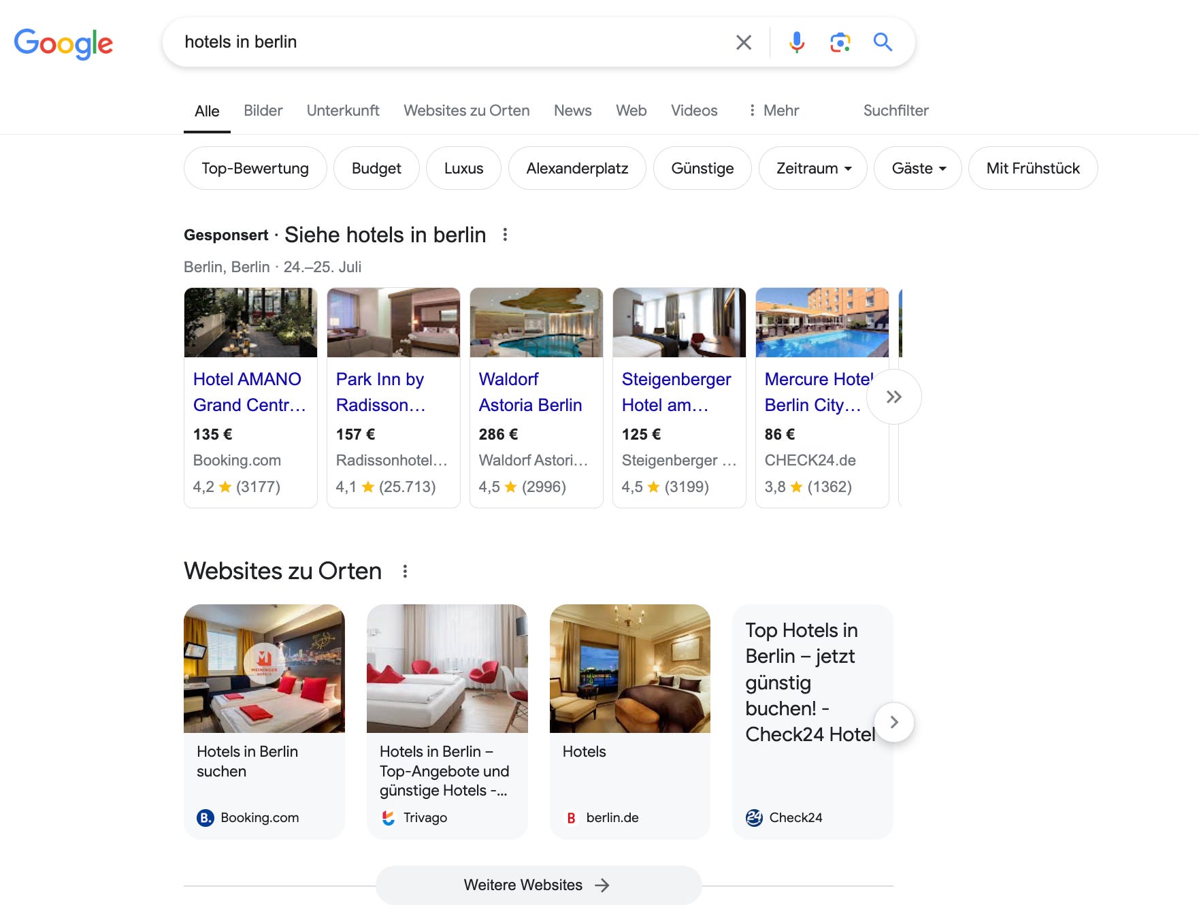Click Berlin, Berlin · 24.–25. Juli text
Screen dimensions: 1199x916
point(272,267)
